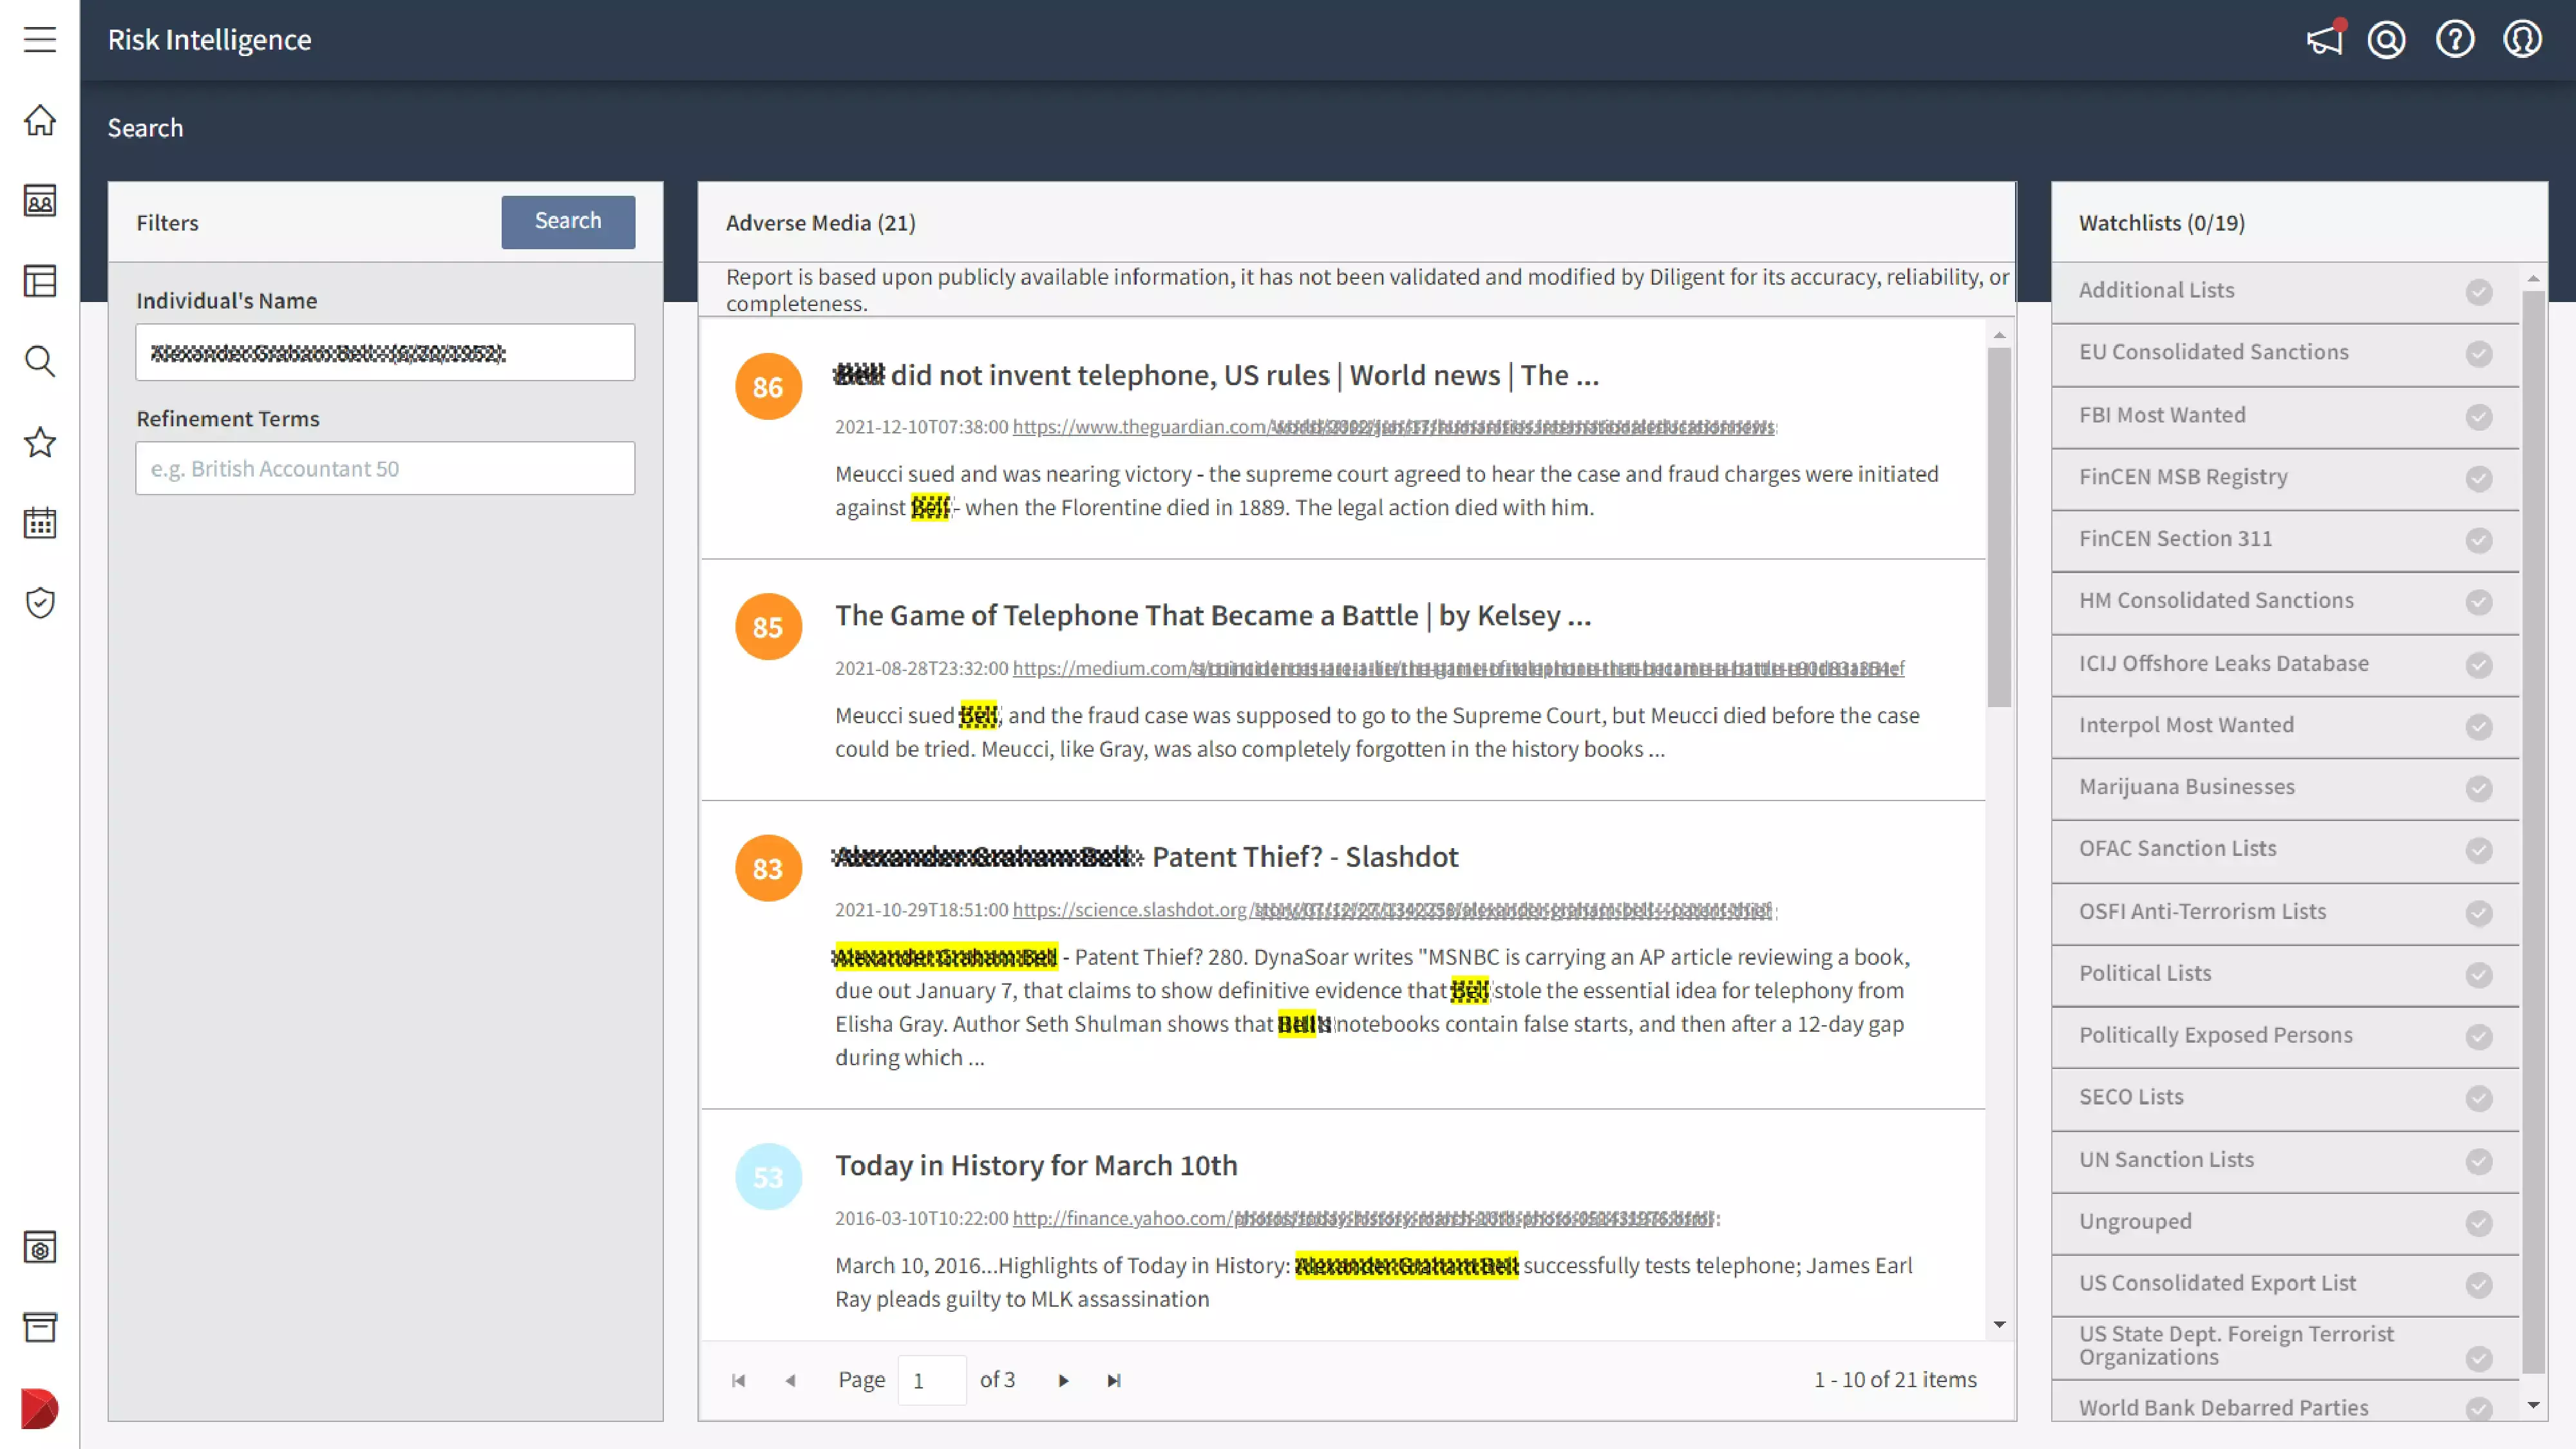The width and height of the screenshot is (2576, 1449).
Task: Go to previous results page
Action: click(790, 1381)
